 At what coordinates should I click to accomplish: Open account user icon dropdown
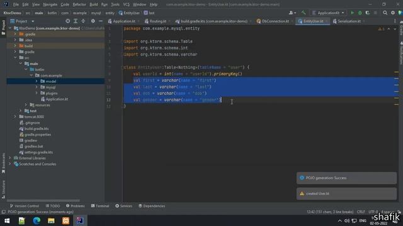click(292, 13)
